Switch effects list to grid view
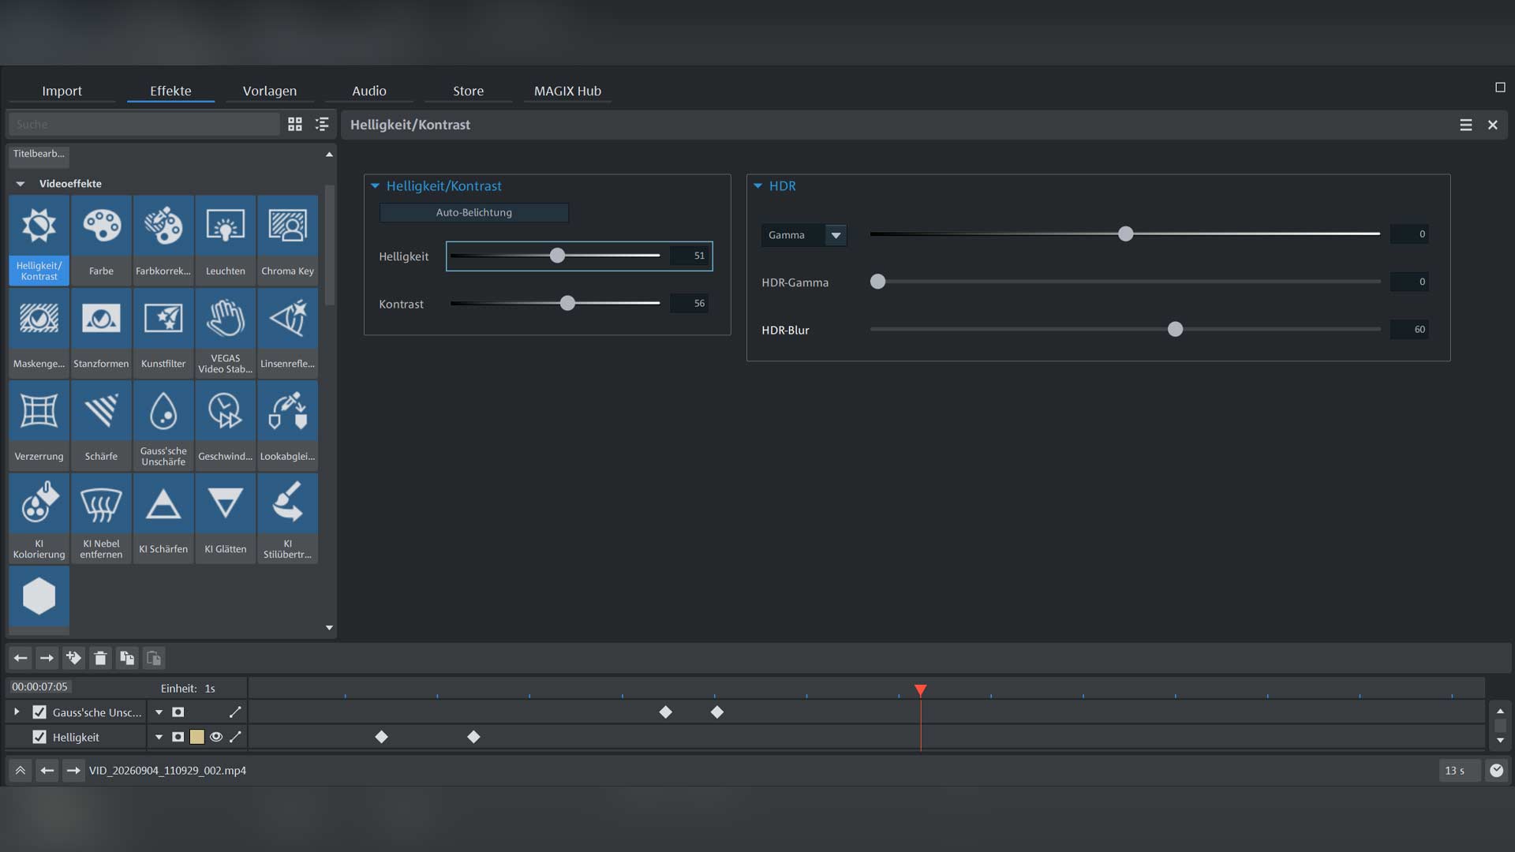This screenshot has height=852, width=1515. (295, 124)
